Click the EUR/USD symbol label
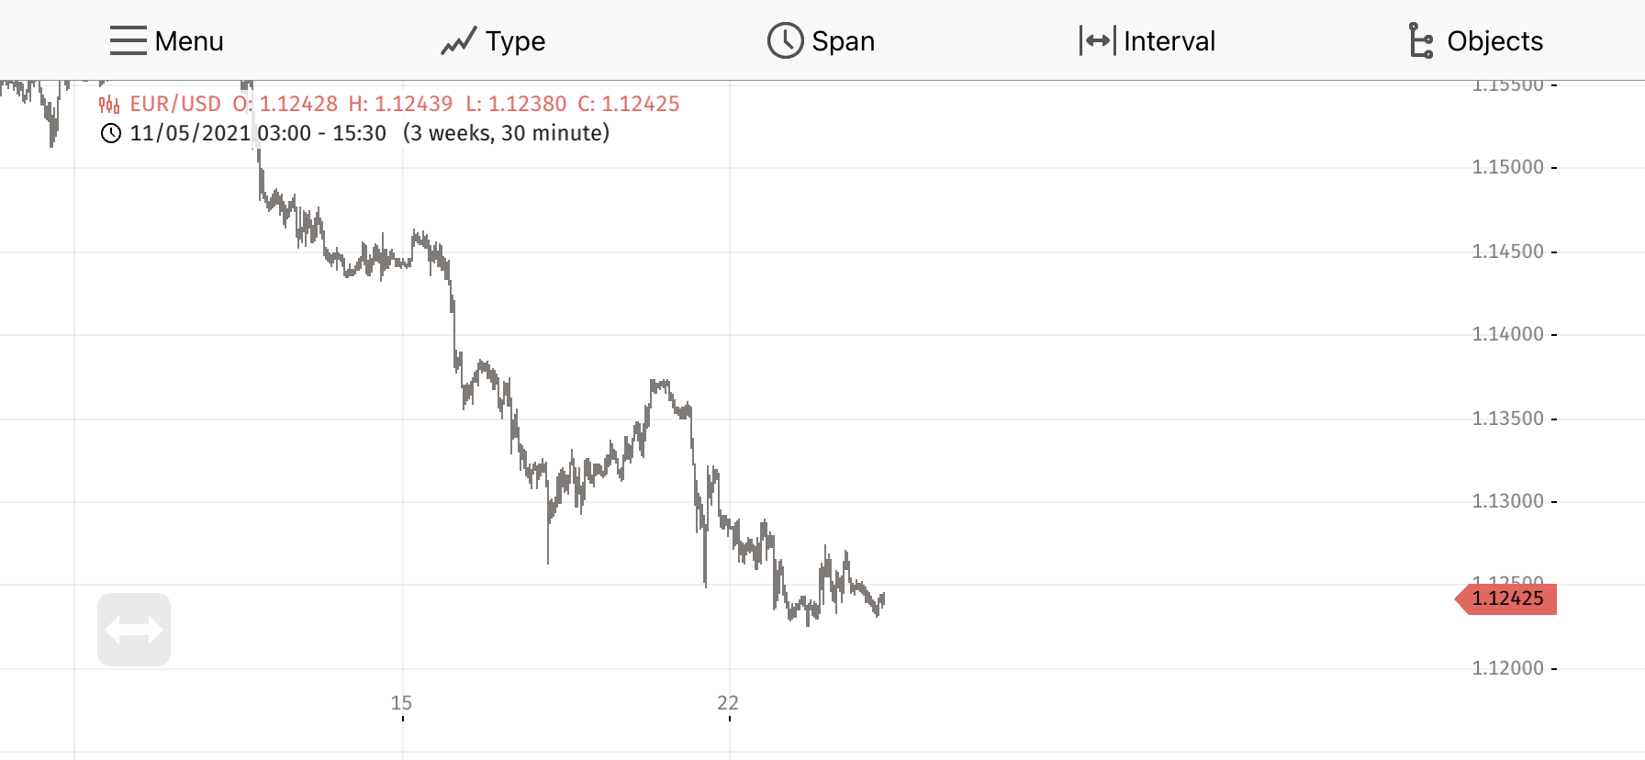The image size is (1645, 760). (174, 104)
